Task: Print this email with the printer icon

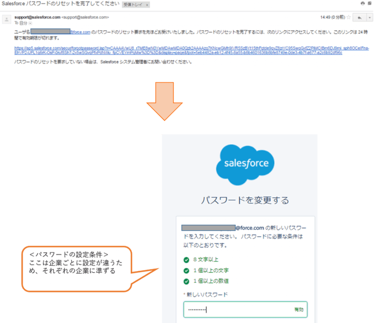Action: pyautogui.click(x=363, y=3)
